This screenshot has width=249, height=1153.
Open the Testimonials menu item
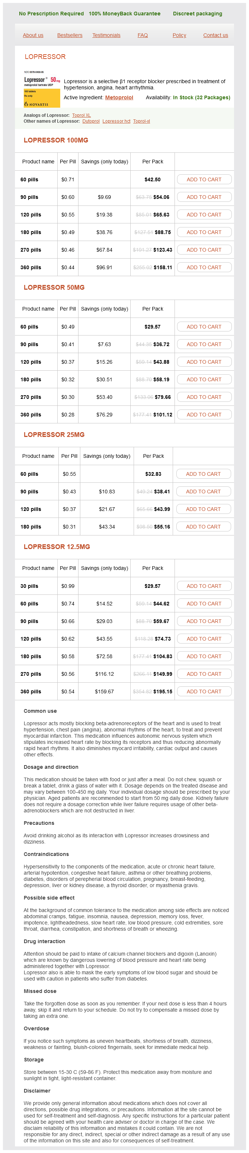[x=106, y=36]
